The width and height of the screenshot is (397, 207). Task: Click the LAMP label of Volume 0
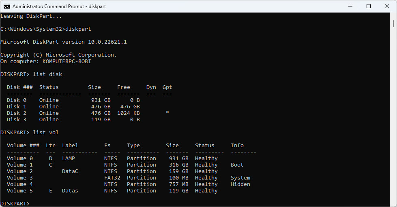[69, 158]
